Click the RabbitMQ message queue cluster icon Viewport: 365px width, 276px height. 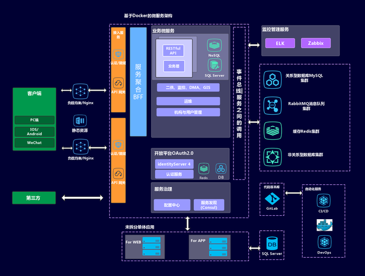[x=272, y=104]
